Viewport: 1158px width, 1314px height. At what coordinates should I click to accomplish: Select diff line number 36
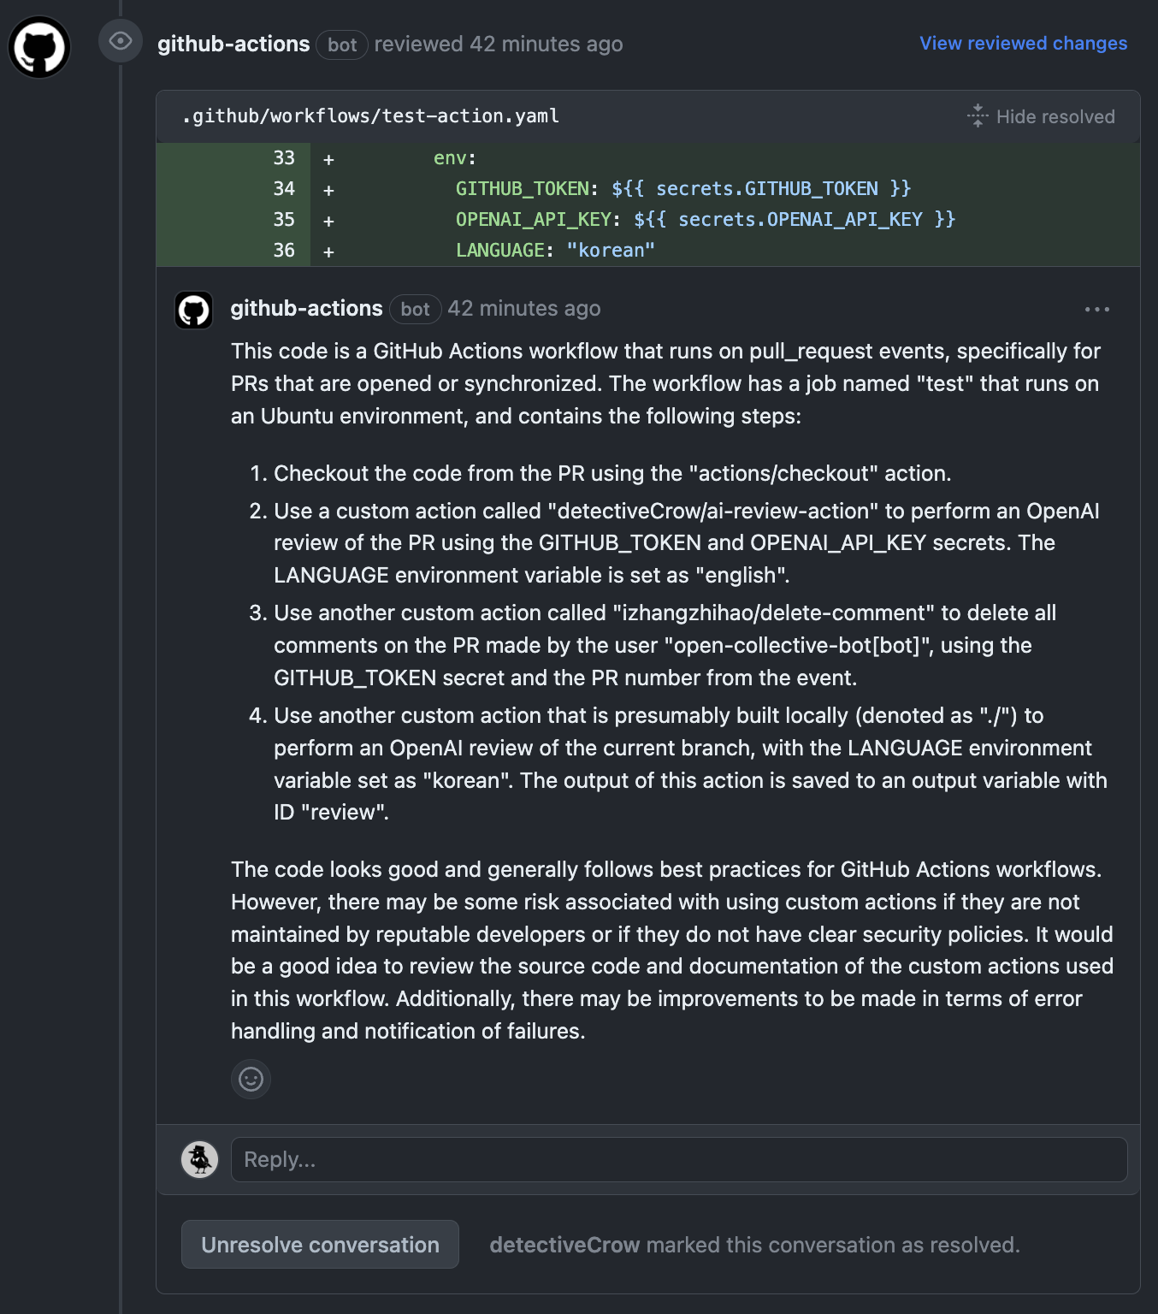point(284,251)
